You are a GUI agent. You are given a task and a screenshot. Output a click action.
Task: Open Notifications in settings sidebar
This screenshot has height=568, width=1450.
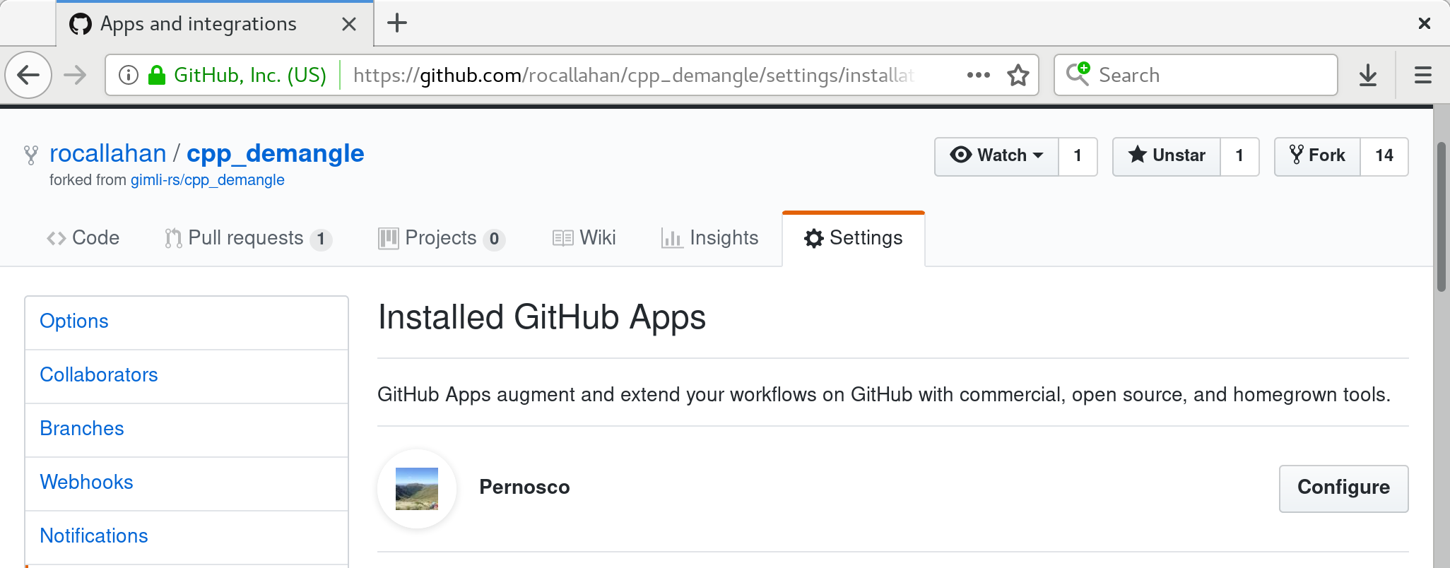[x=187, y=537]
